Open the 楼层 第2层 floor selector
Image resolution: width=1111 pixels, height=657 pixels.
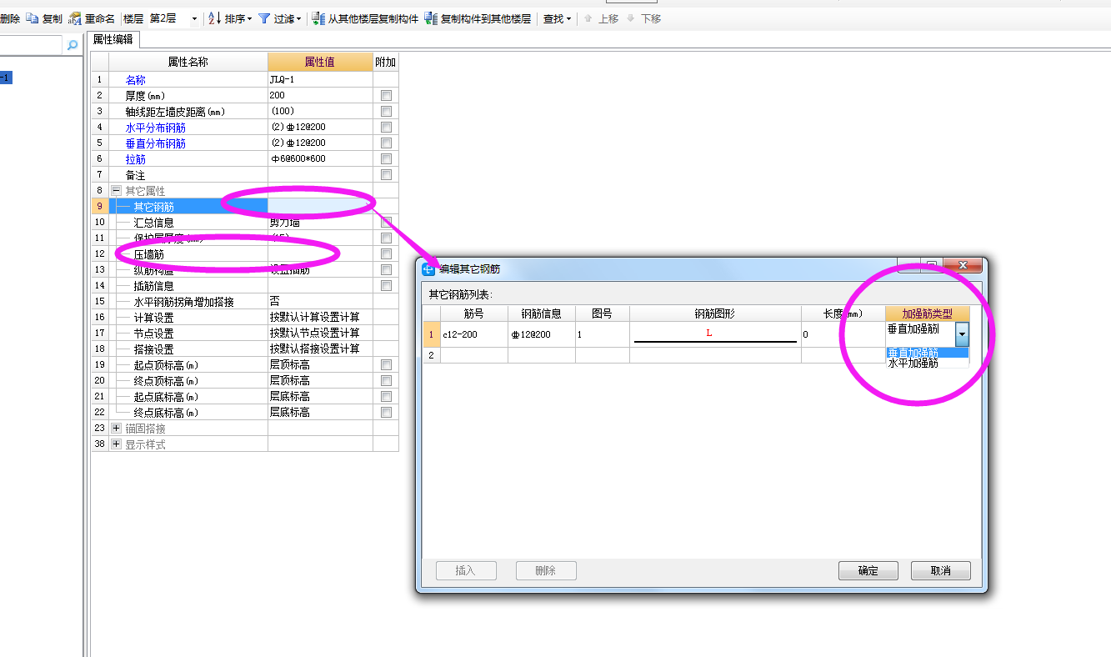pos(173,18)
